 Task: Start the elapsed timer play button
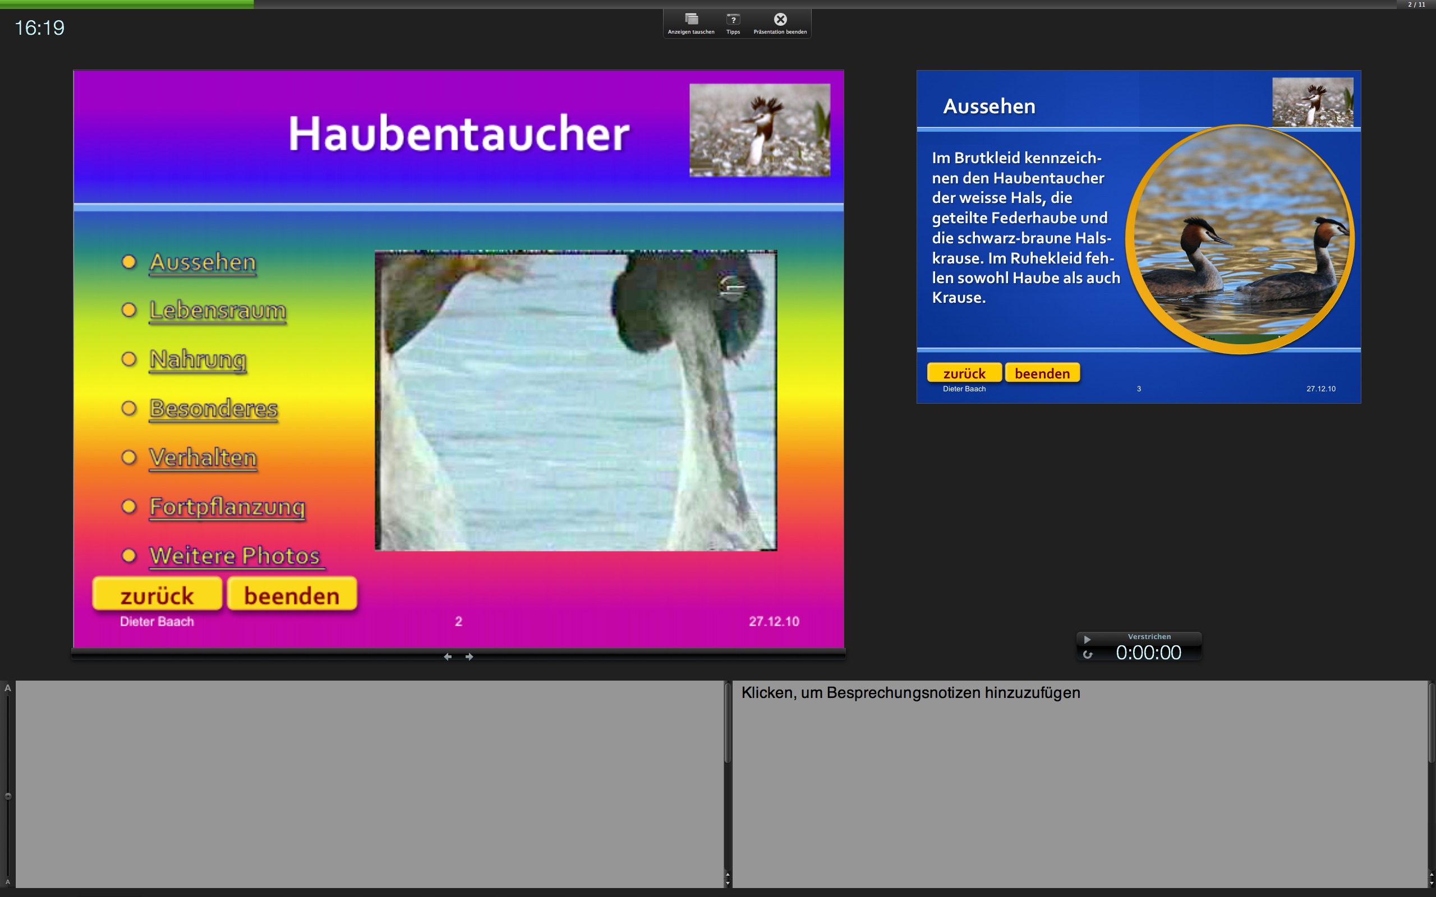[1087, 640]
